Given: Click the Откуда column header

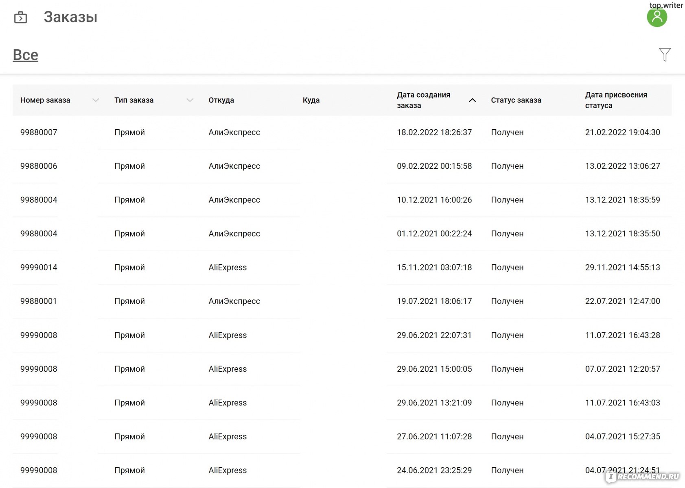Looking at the screenshot, I should coord(221,100).
